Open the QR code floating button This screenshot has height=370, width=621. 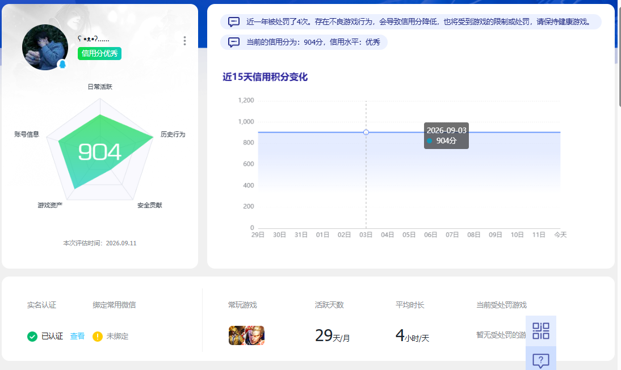[541, 331]
